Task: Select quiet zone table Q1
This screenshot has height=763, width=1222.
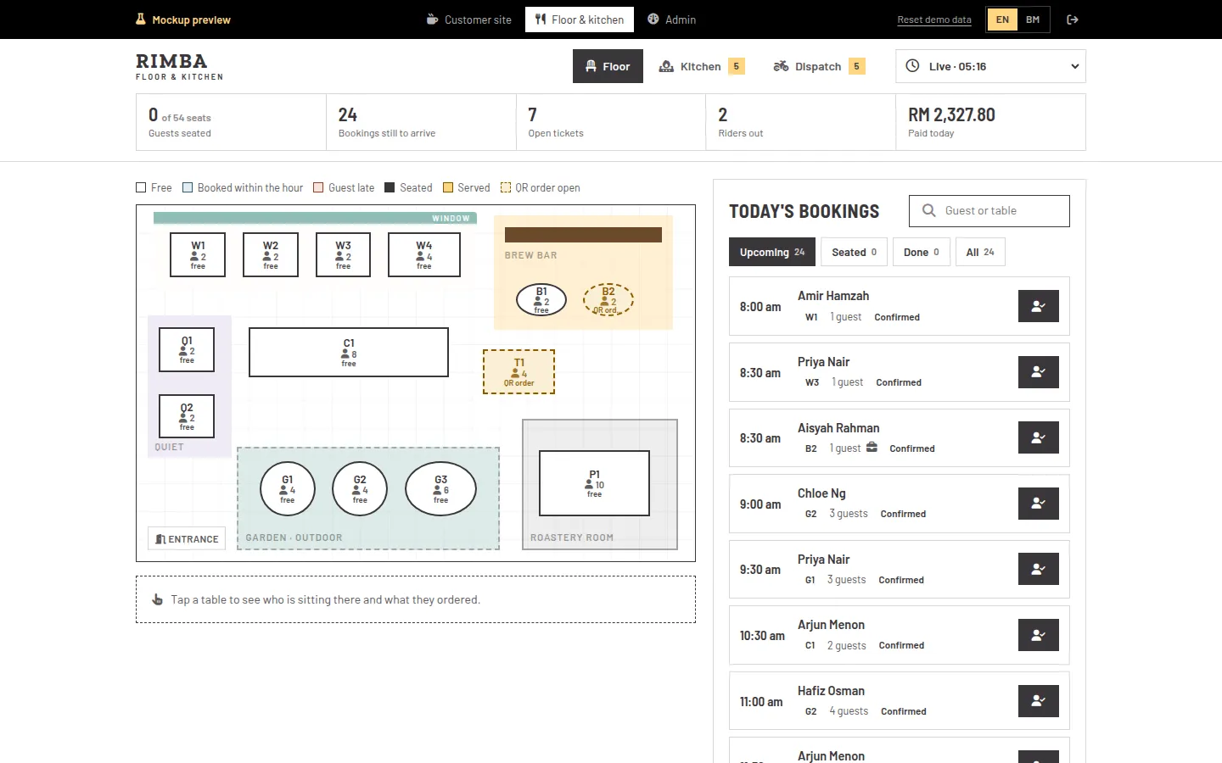Action: click(187, 349)
